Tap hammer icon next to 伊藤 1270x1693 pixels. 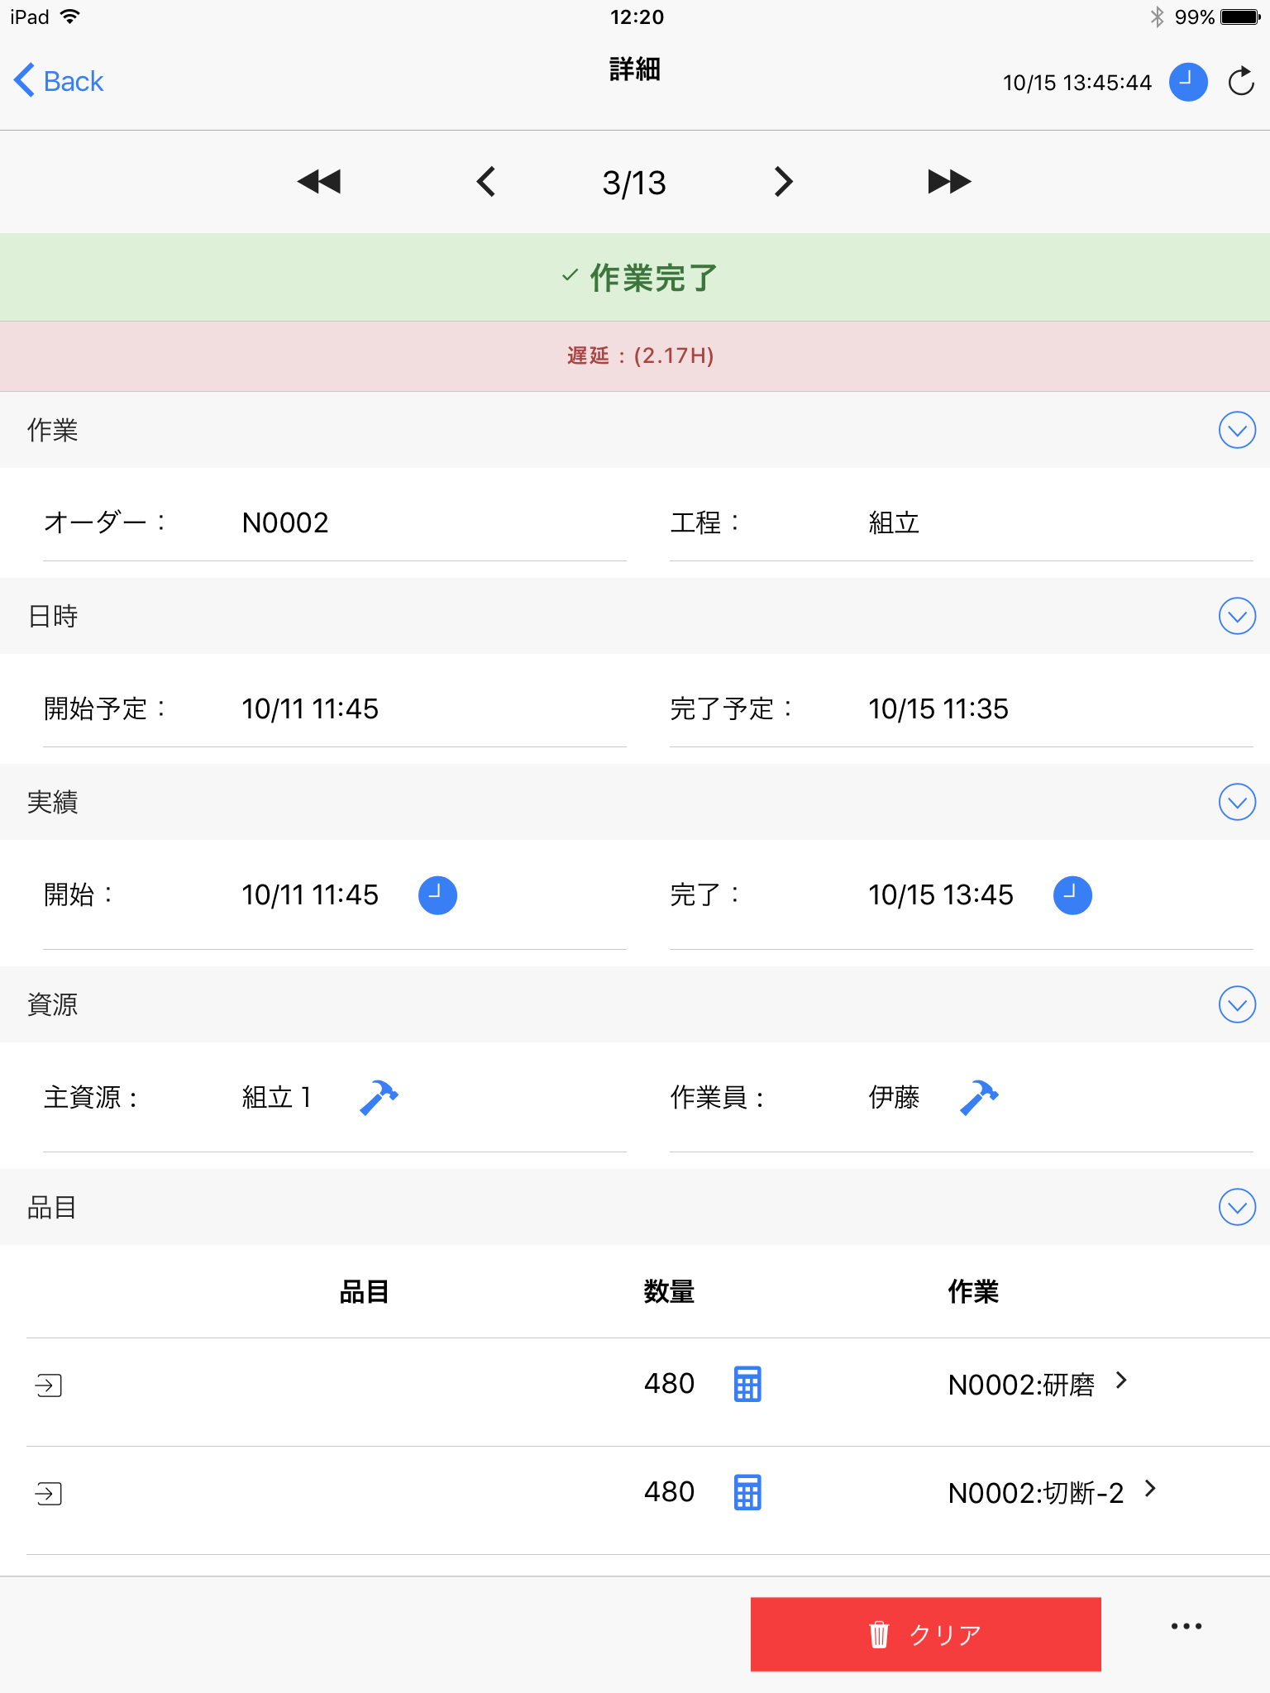980,1098
